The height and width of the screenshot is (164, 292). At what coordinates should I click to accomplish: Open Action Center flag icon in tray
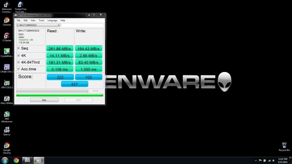(260, 161)
